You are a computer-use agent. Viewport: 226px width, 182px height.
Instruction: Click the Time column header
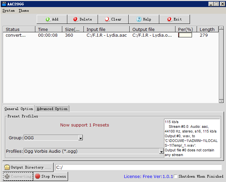pyautogui.click(x=49, y=29)
